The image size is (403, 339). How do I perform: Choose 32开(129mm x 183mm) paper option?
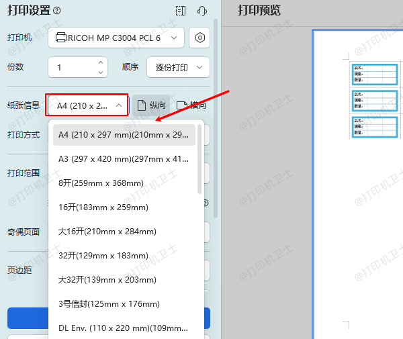[124, 256]
